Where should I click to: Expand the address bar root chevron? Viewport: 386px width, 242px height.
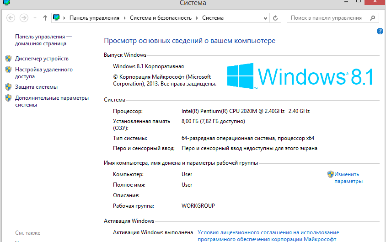[64, 18]
